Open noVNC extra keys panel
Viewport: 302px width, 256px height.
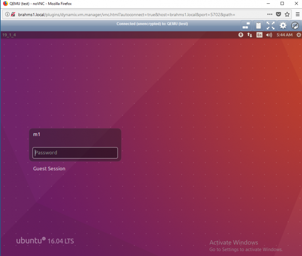[x=246, y=26]
